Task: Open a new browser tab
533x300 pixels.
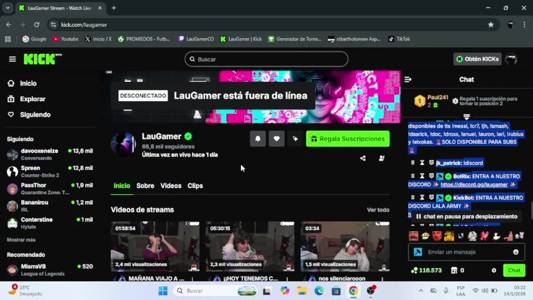Action: (x=114, y=8)
